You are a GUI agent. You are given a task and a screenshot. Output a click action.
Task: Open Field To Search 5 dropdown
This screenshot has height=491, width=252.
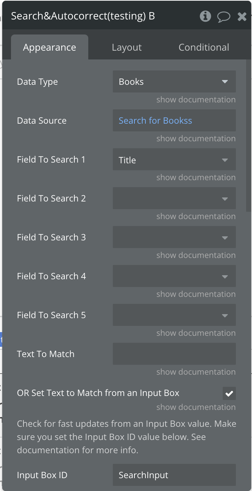tap(174, 315)
